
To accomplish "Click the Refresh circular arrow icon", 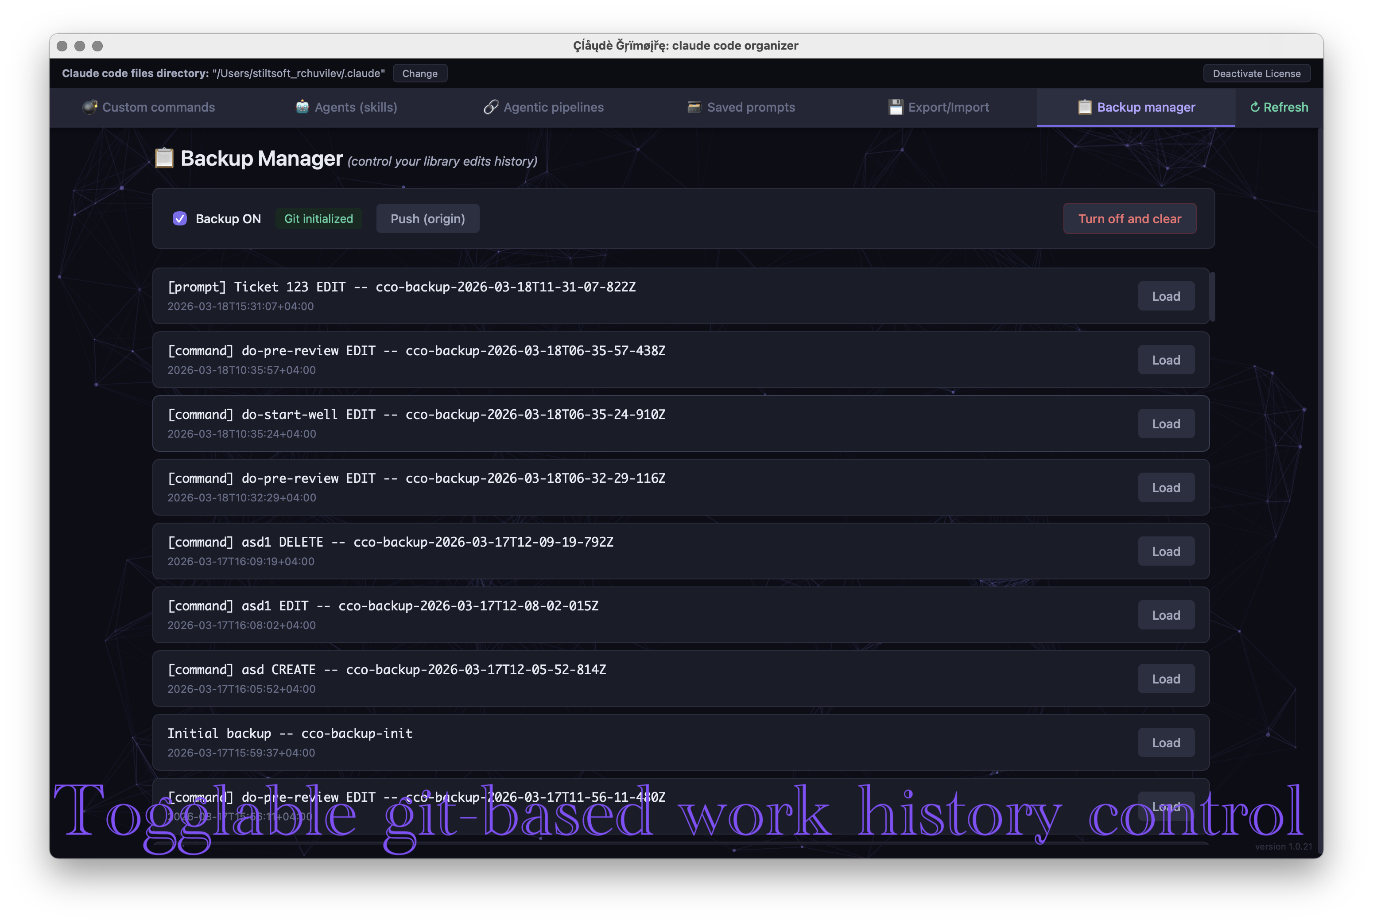I will coord(1255,107).
